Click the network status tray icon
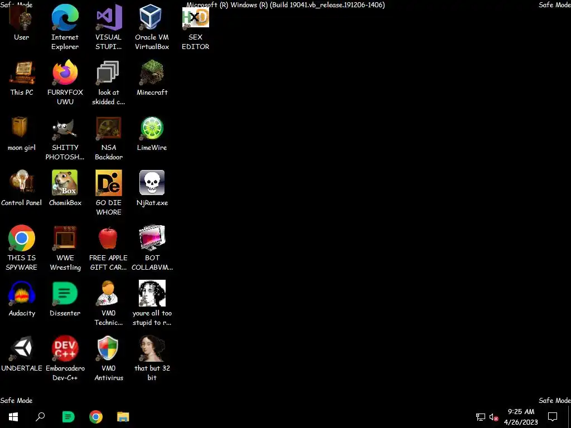571x428 pixels. point(481,417)
